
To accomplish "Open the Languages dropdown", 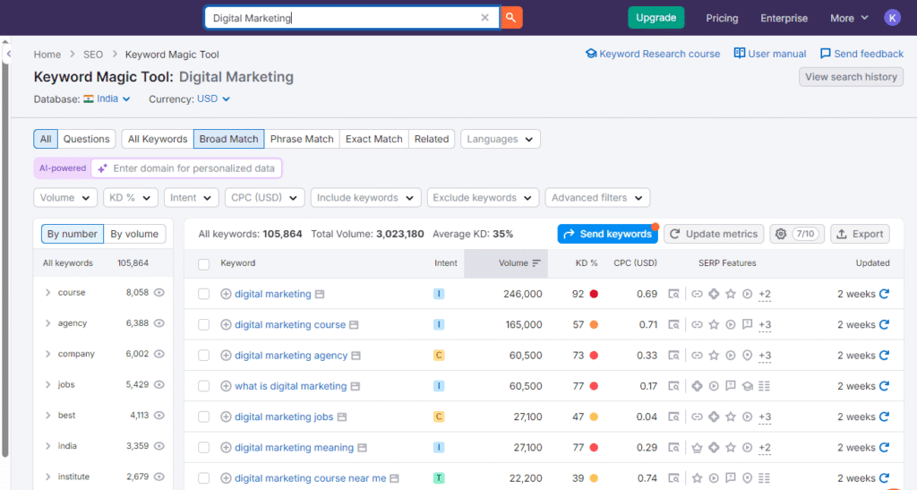I will 500,139.
